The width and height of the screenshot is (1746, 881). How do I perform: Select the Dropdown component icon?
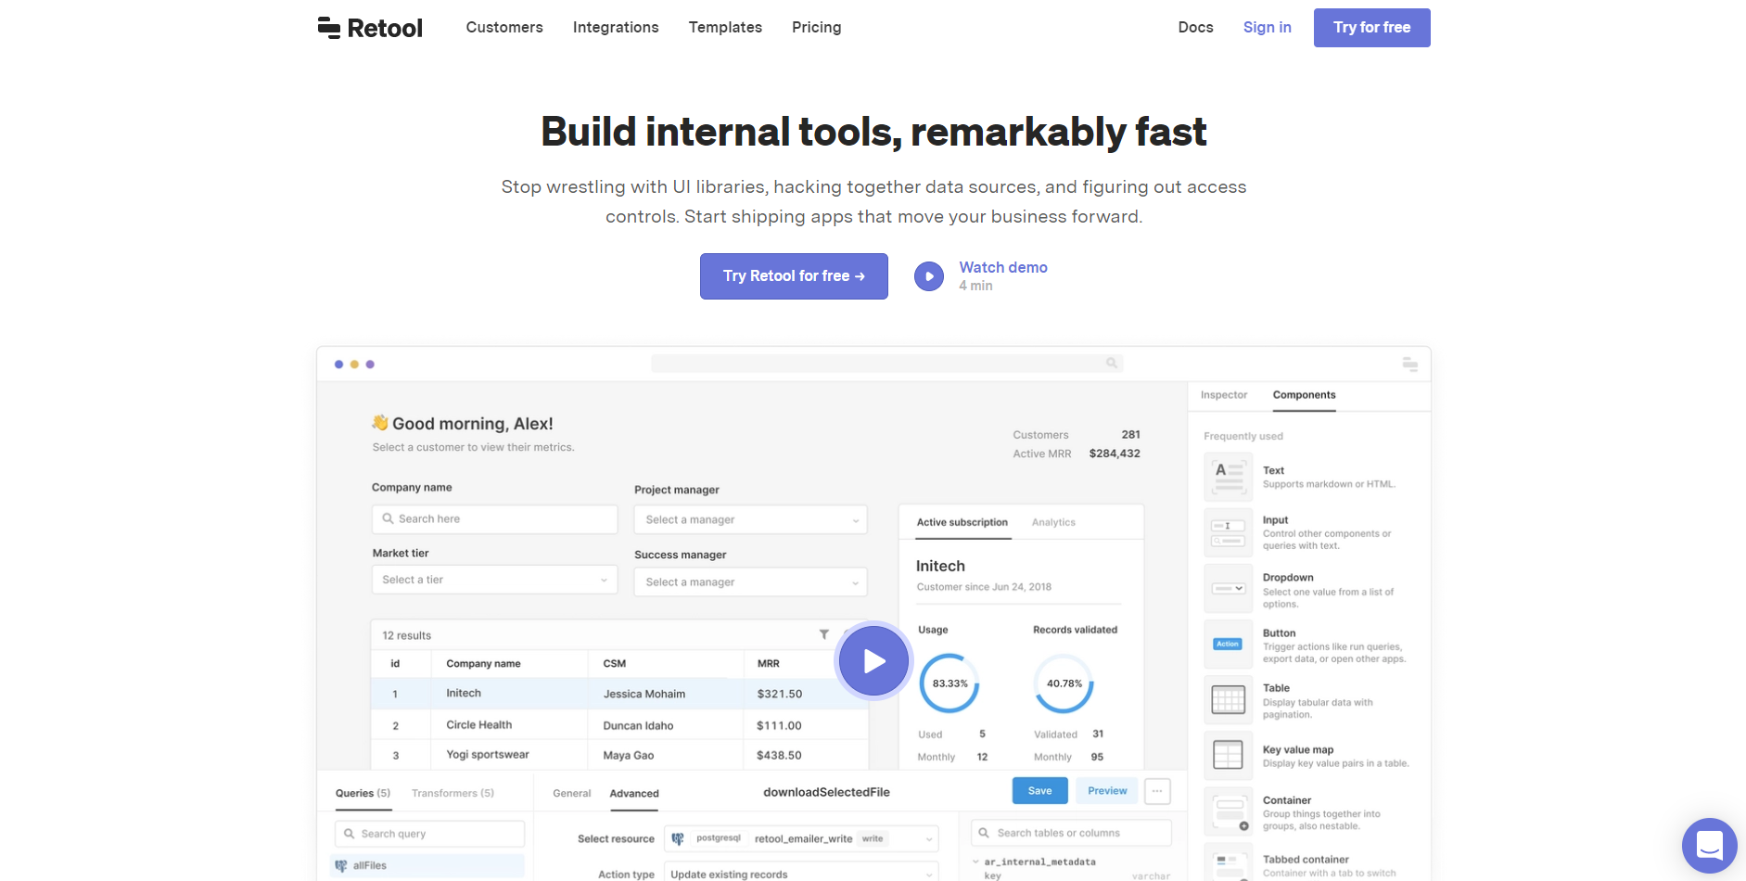tap(1229, 589)
